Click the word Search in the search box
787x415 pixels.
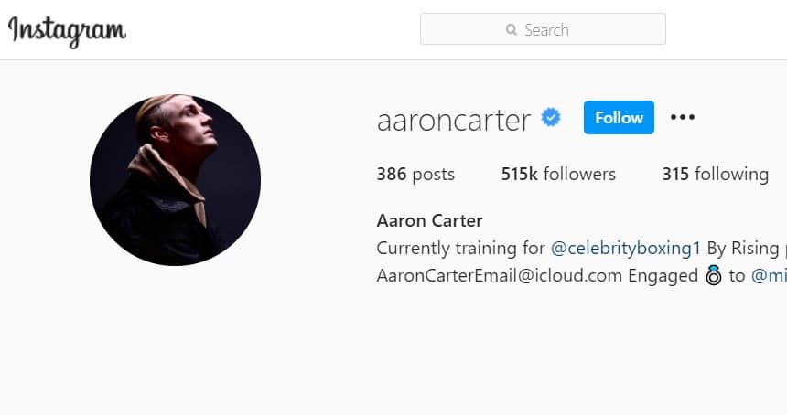pos(546,30)
